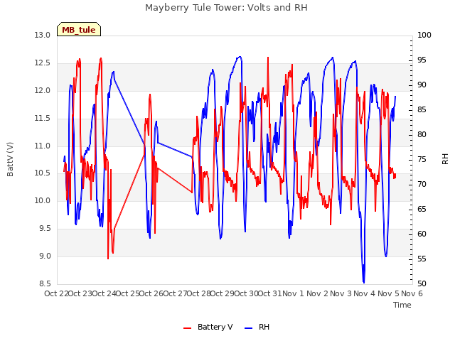Screen dimensions: 455x341
Task: Click the Nov 5 date label
Action: (388, 293)
